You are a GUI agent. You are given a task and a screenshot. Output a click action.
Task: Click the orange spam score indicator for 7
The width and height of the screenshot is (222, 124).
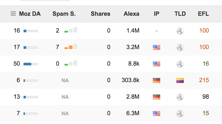click(71, 47)
